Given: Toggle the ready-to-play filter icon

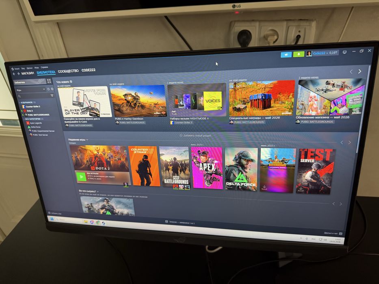Looking at the screenshot, I should coord(52,89).
